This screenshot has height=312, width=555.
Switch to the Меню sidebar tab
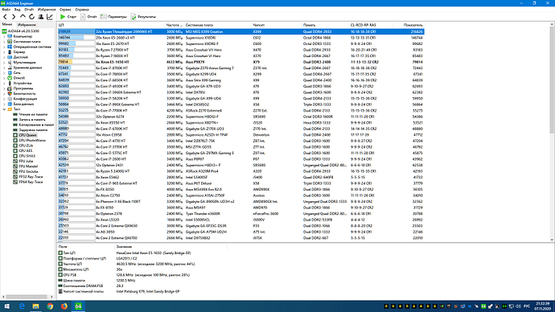tap(7, 24)
